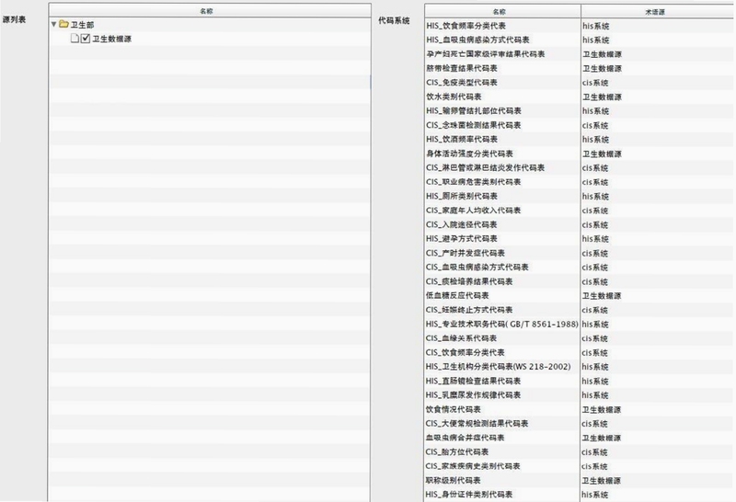Select row 血吸虫病合并症代码表
This screenshot has width=736, height=502.
click(580, 438)
